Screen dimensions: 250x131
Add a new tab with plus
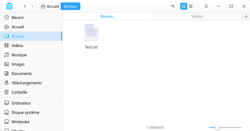(246, 16)
